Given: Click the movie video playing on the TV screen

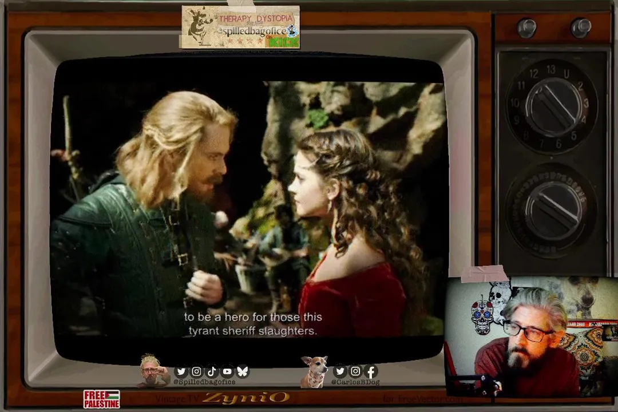Looking at the screenshot, I should [x=248, y=209].
